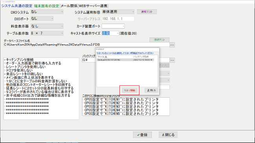Screen dimensions: 255x143
Task: Expand the DIOポート combo box
Action: pos(42,18)
